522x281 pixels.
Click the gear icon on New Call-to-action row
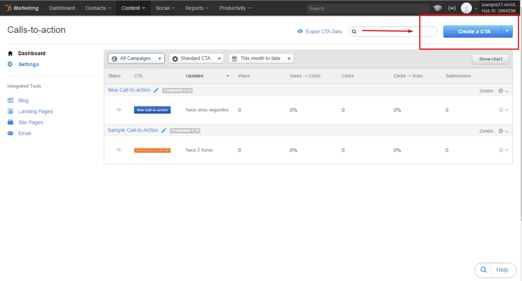point(501,90)
